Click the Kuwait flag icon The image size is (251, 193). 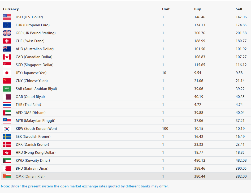click(7, 160)
